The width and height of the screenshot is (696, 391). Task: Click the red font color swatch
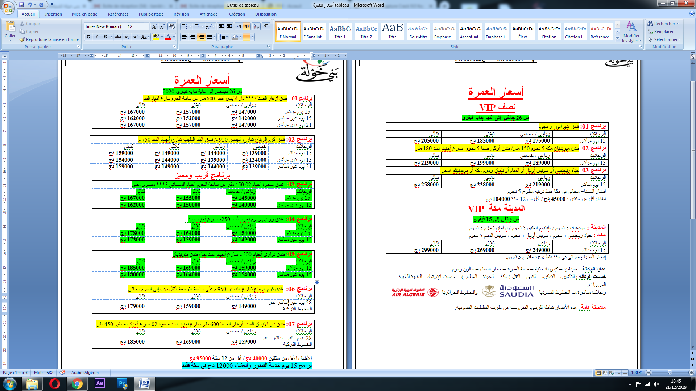168,37
